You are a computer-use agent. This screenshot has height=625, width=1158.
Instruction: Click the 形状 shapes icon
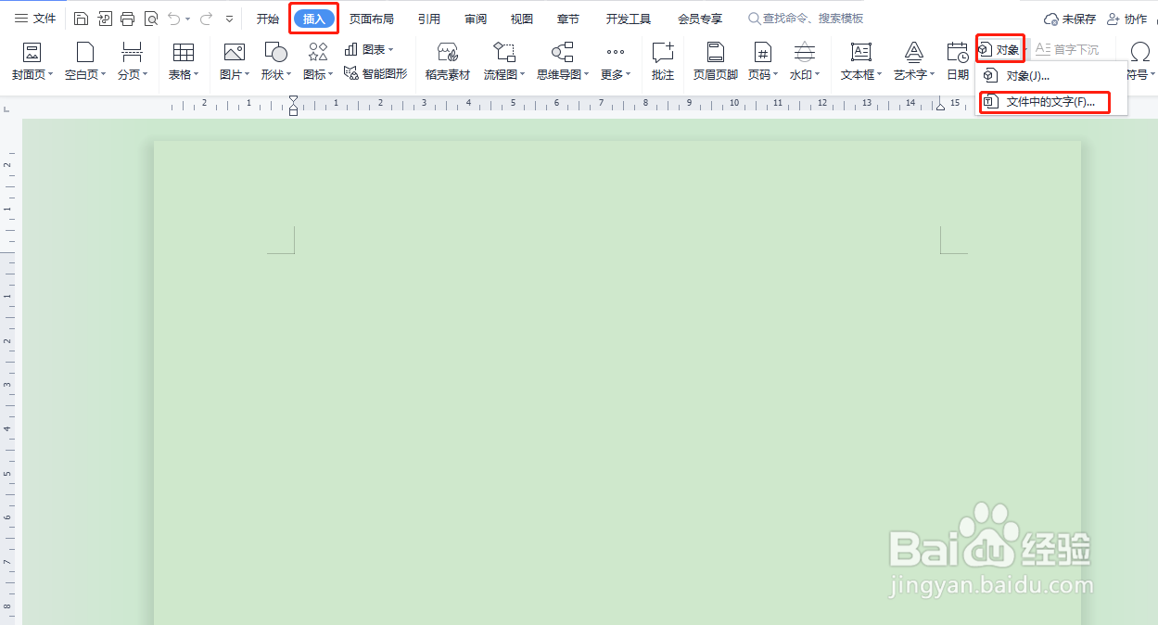[x=275, y=52]
